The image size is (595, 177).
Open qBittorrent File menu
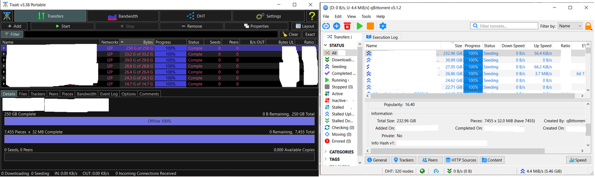(x=326, y=17)
